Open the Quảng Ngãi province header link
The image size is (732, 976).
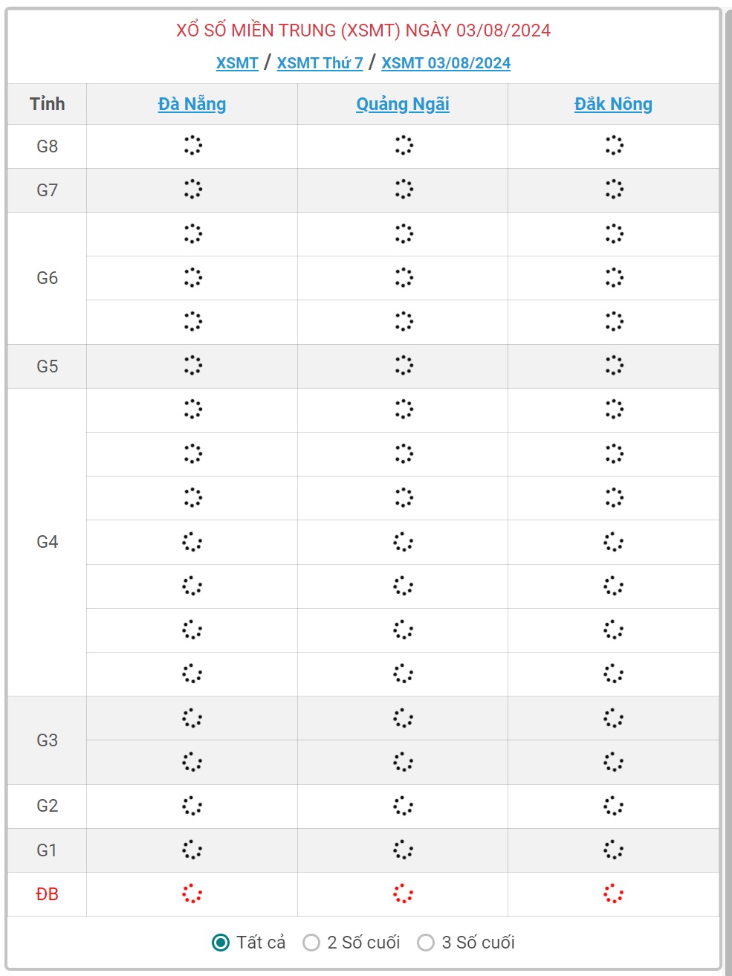[x=403, y=104]
